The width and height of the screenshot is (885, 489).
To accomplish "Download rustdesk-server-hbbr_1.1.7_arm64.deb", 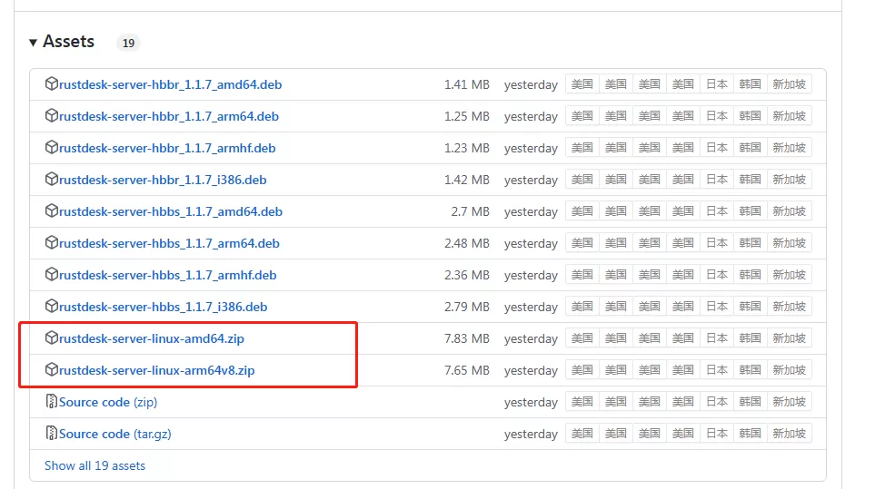I will point(169,116).
